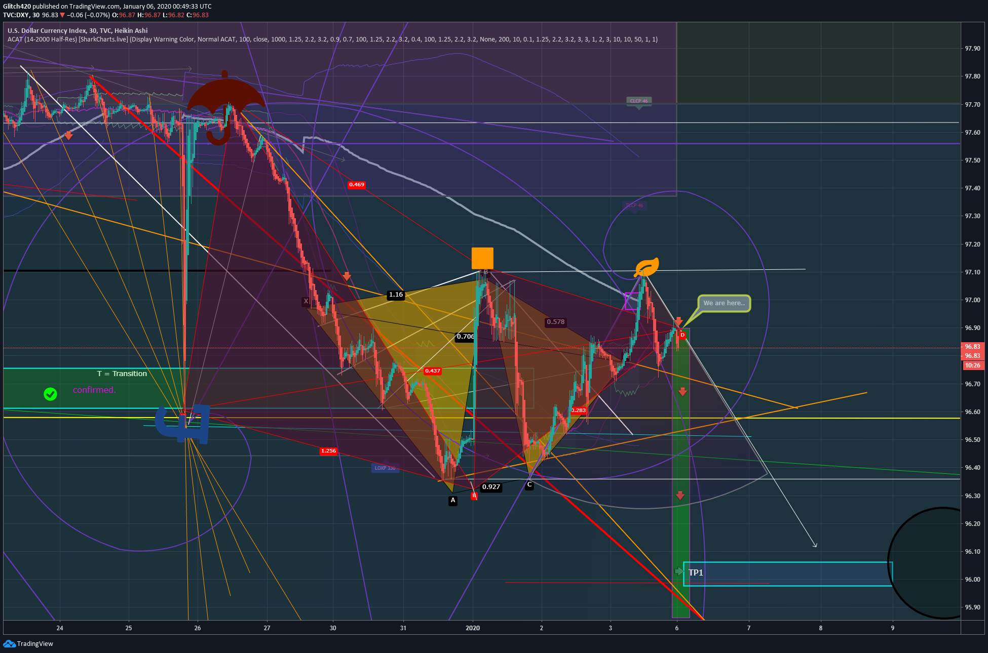Select the orange square marker
Image resolution: width=988 pixels, height=653 pixels.
click(x=482, y=258)
